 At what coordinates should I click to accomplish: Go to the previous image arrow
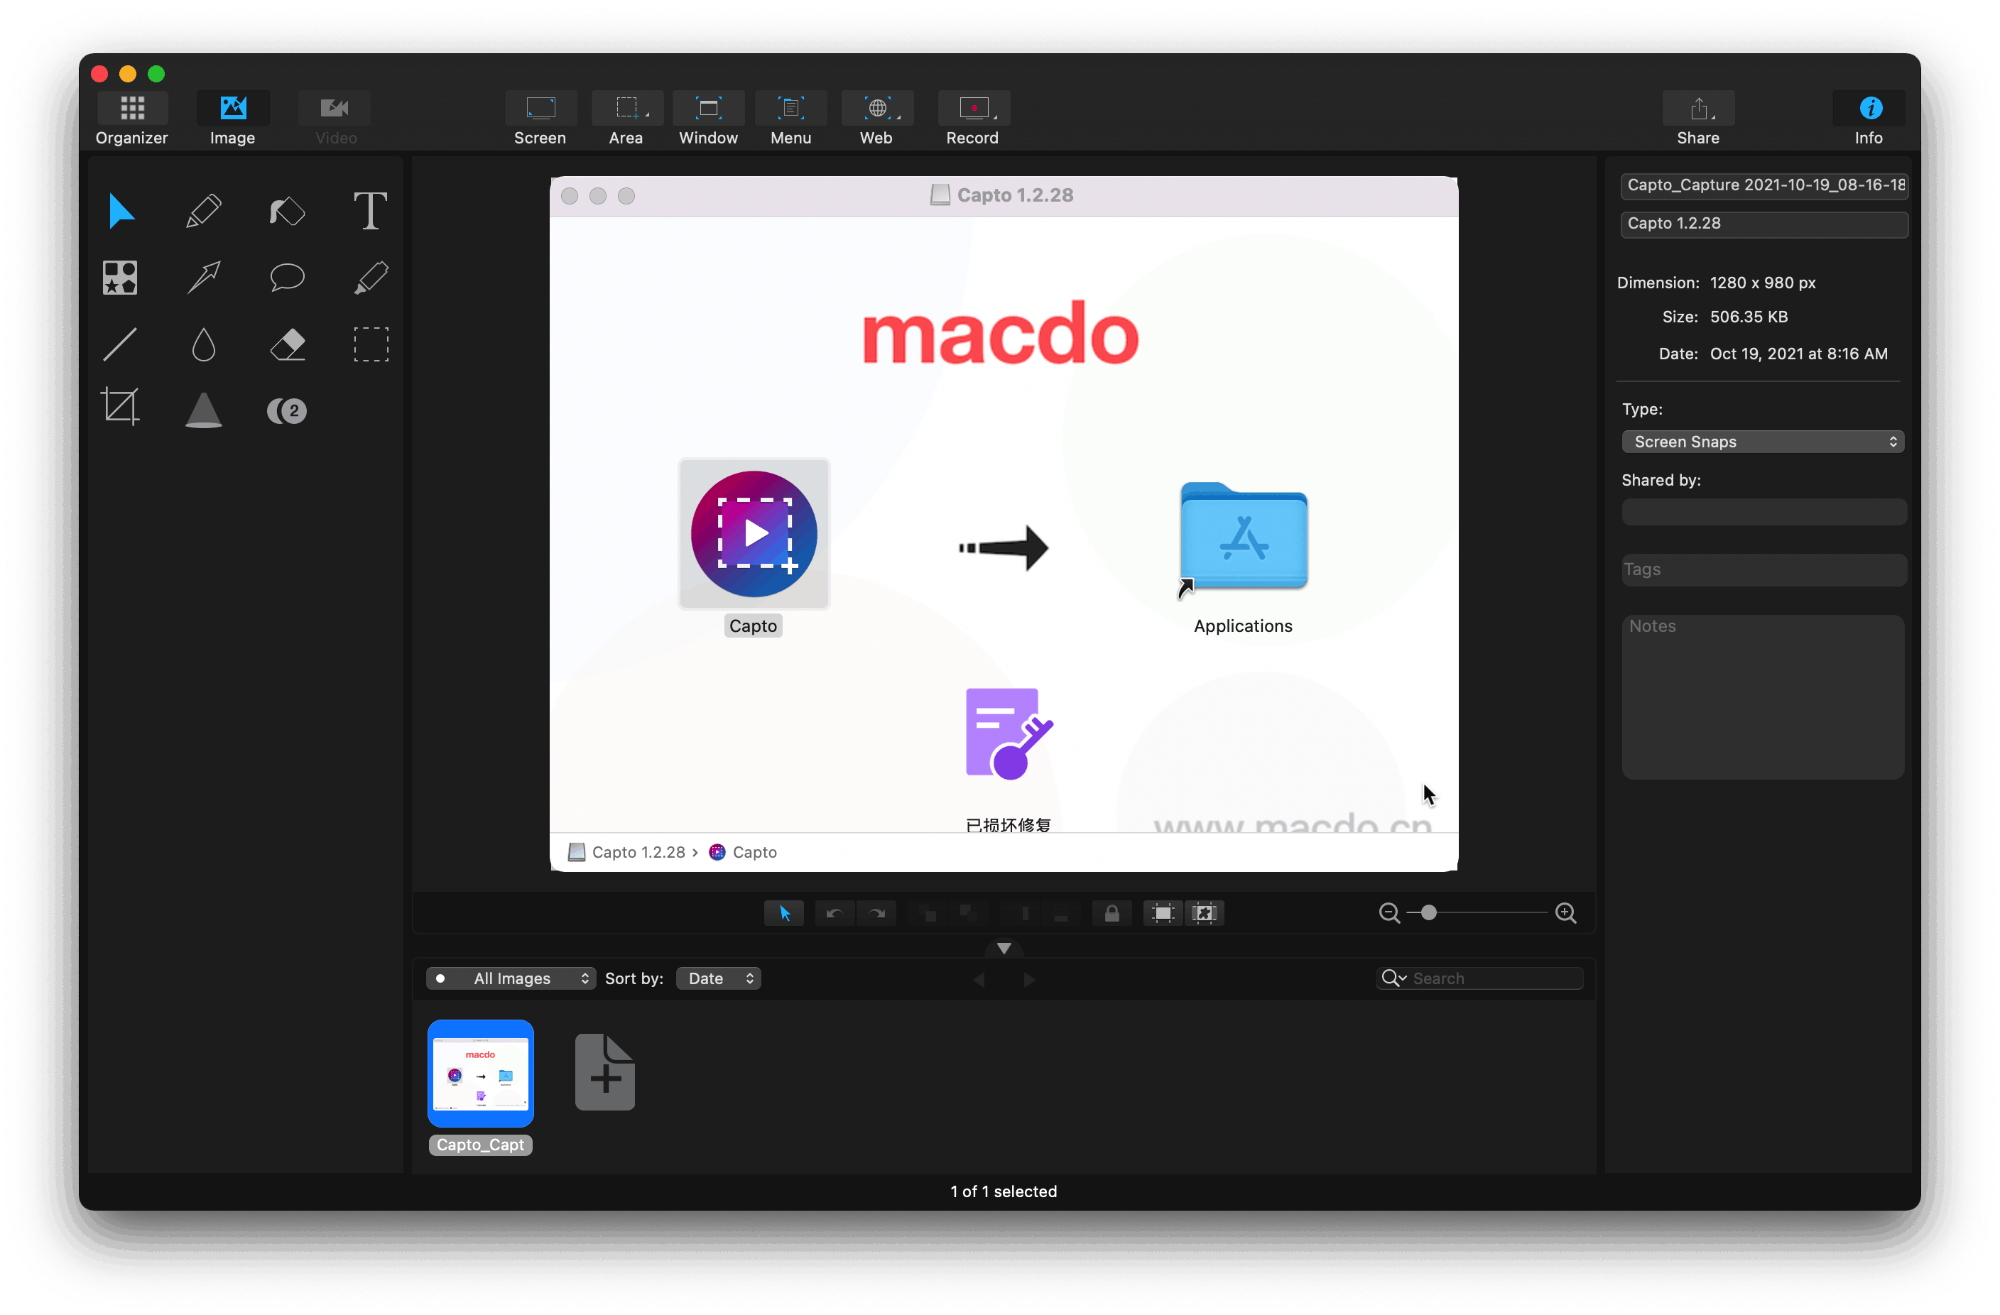pos(979,980)
